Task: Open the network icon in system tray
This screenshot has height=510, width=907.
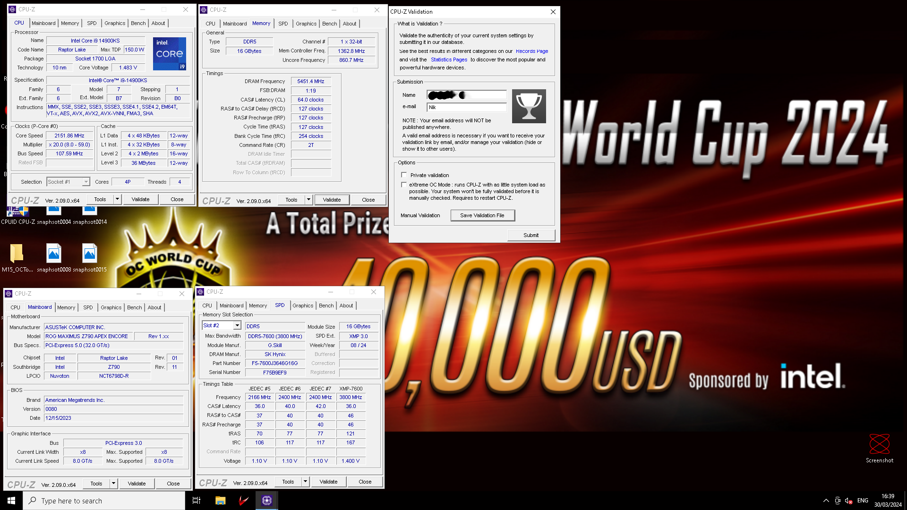Action: coord(837,501)
